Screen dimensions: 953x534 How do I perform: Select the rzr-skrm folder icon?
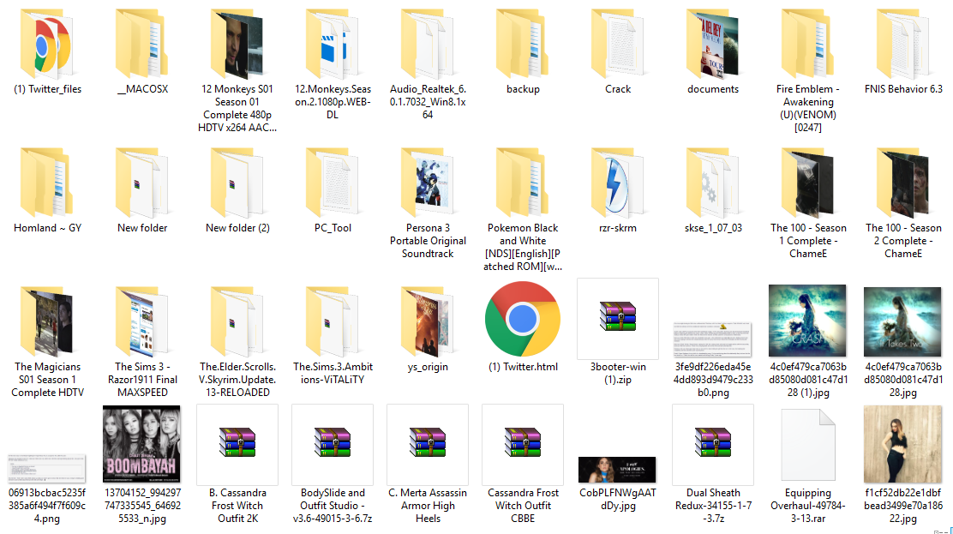click(618, 183)
